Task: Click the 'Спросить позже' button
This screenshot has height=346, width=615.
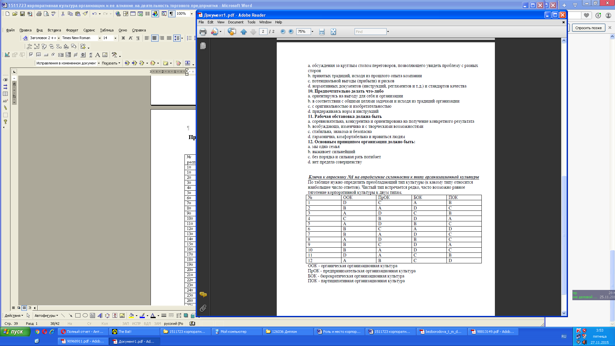Action: 588,28
